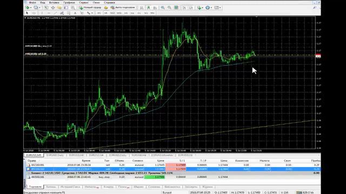Switch chart to bar chart

(142, 8)
